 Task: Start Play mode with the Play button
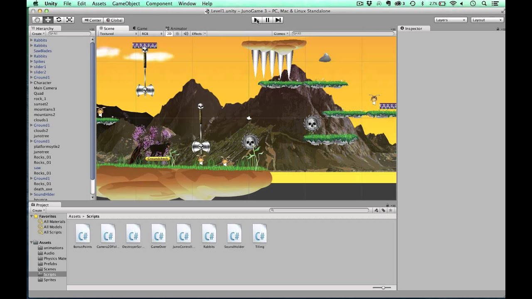(x=256, y=20)
